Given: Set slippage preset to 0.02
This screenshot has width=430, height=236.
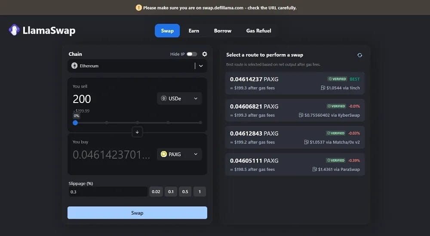Looking at the screenshot, I should tap(156, 192).
